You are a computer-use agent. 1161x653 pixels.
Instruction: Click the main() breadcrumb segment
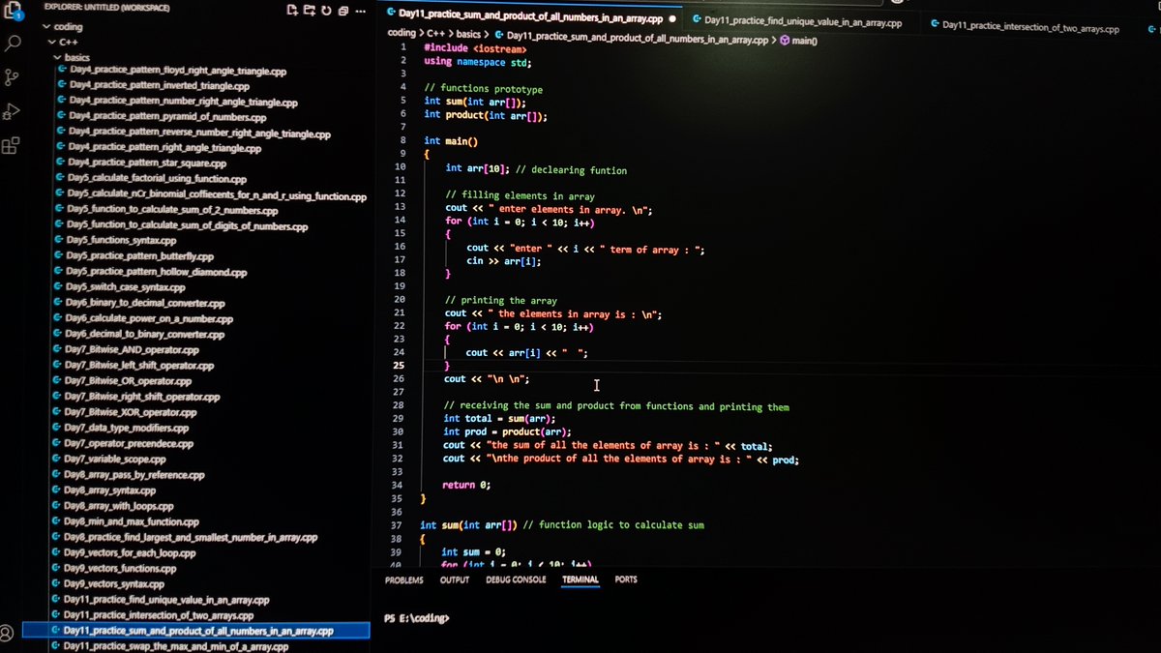click(805, 42)
